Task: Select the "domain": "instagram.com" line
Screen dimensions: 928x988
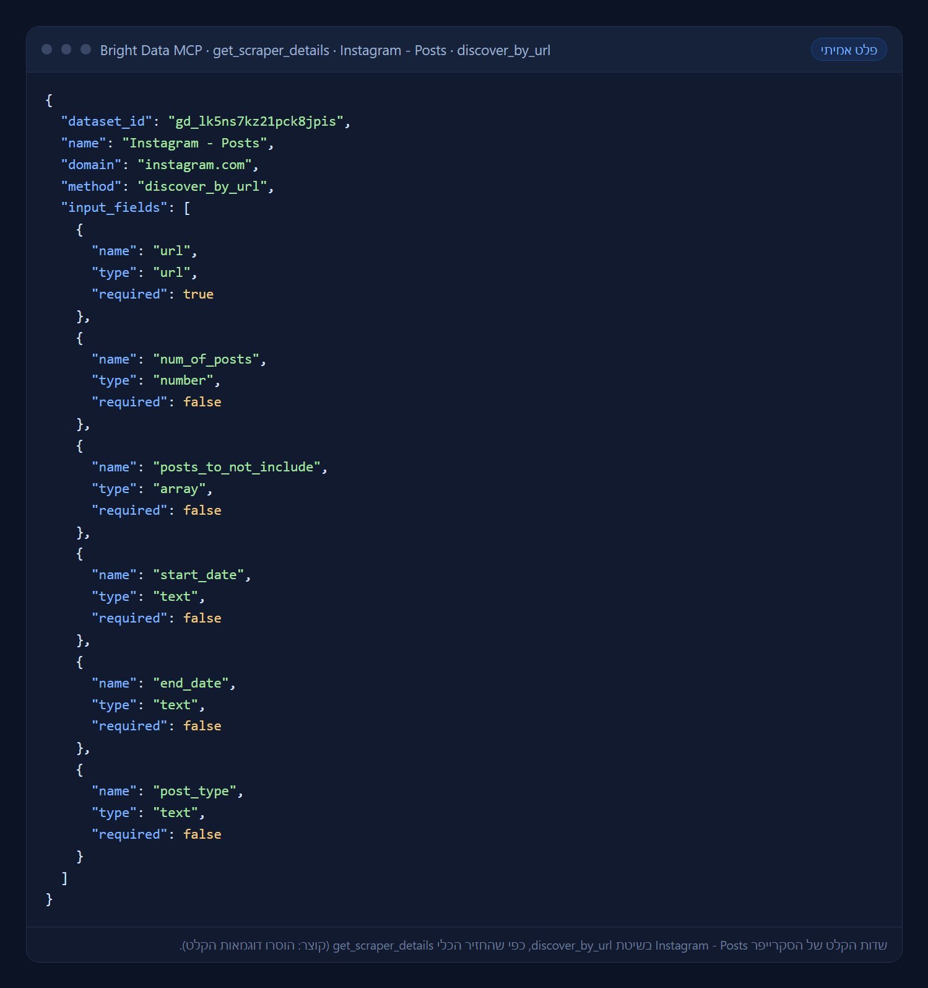Action: (x=160, y=165)
